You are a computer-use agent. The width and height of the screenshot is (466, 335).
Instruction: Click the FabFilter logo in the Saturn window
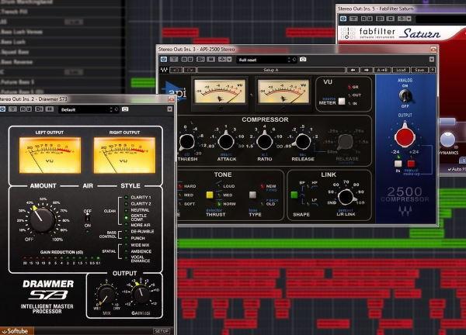point(368,33)
